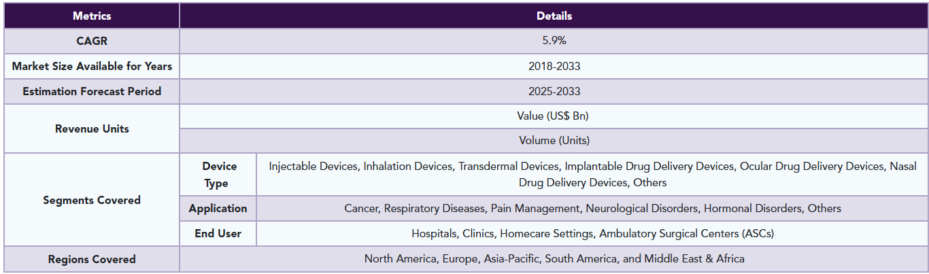Click the Hospitals, Clinics end user cell

click(x=592, y=233)
